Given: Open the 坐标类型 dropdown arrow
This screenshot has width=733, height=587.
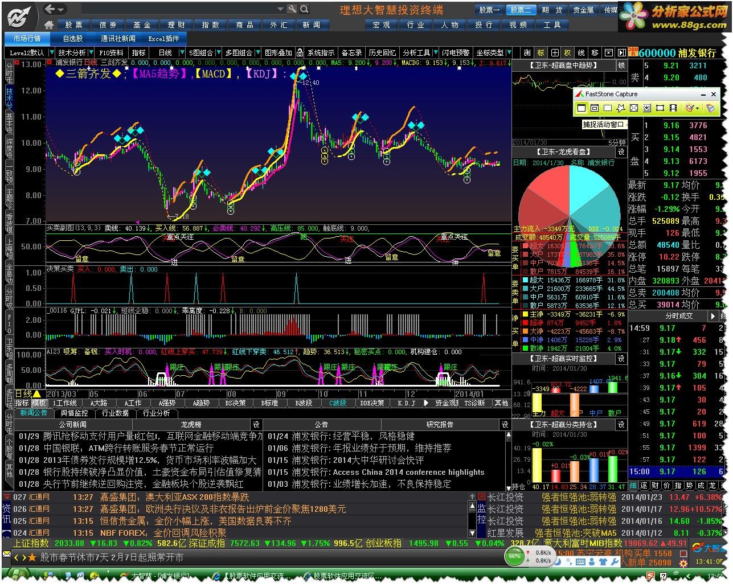Looking at the screenshot, I should 509,52.
